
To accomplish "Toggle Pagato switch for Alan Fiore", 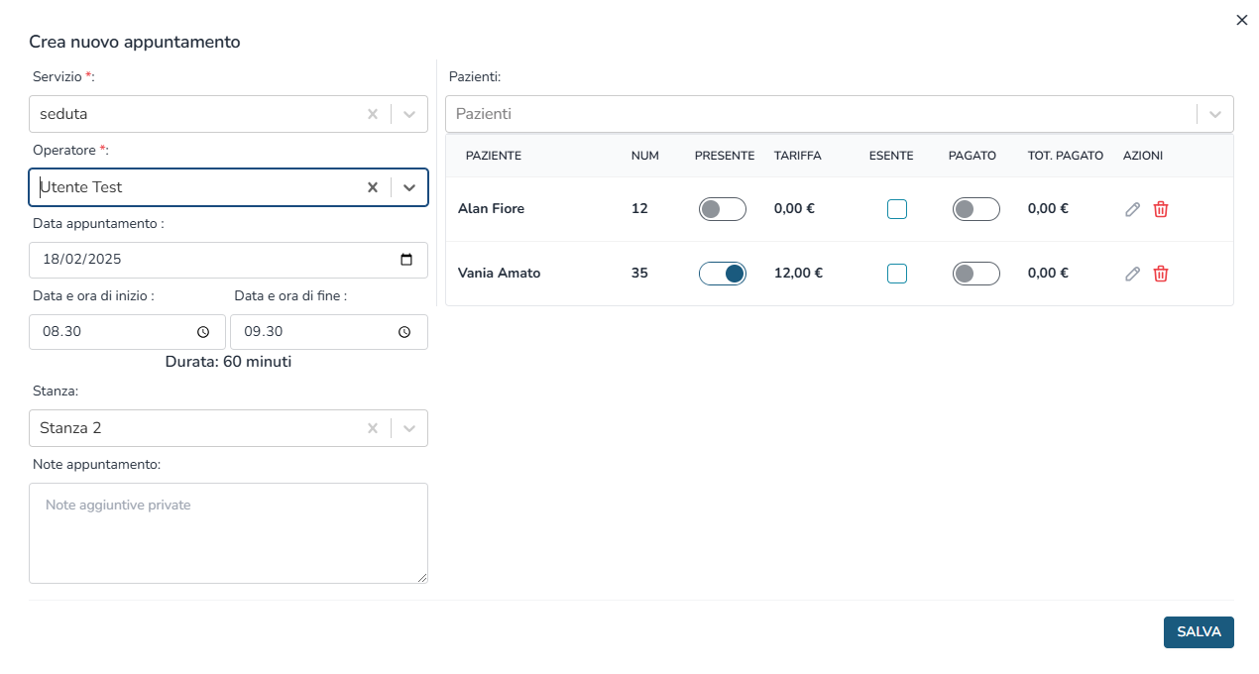I will tap(976, 209).
